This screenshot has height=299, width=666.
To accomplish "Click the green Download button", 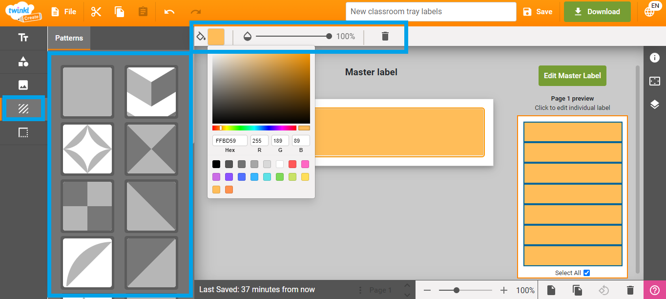I will point(597,12).
